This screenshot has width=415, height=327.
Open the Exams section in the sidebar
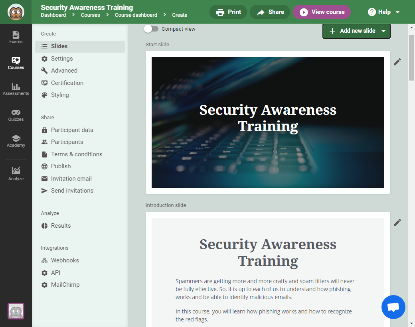(16, 37)
